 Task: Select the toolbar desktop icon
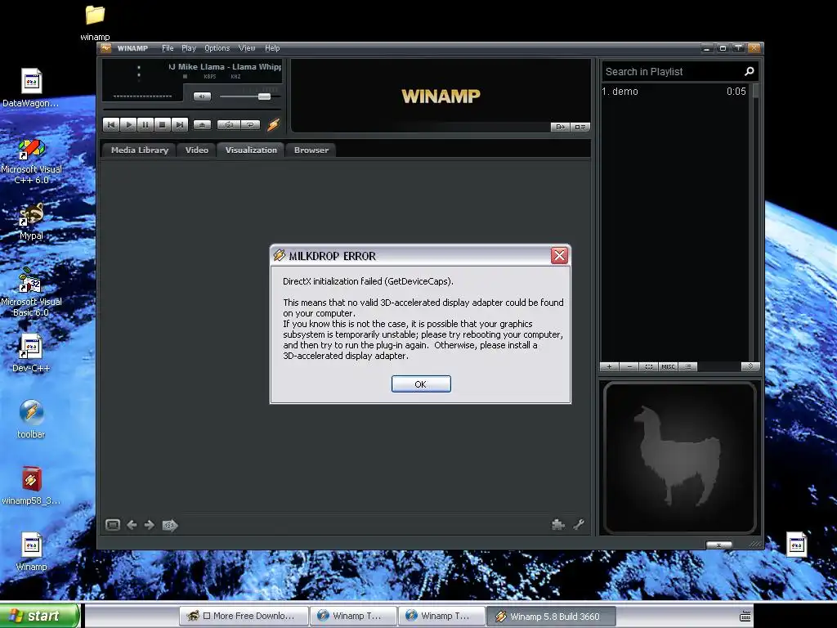(31, 419)
